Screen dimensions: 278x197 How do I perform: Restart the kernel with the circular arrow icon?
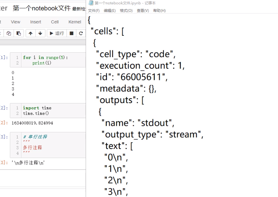point(81,33)
